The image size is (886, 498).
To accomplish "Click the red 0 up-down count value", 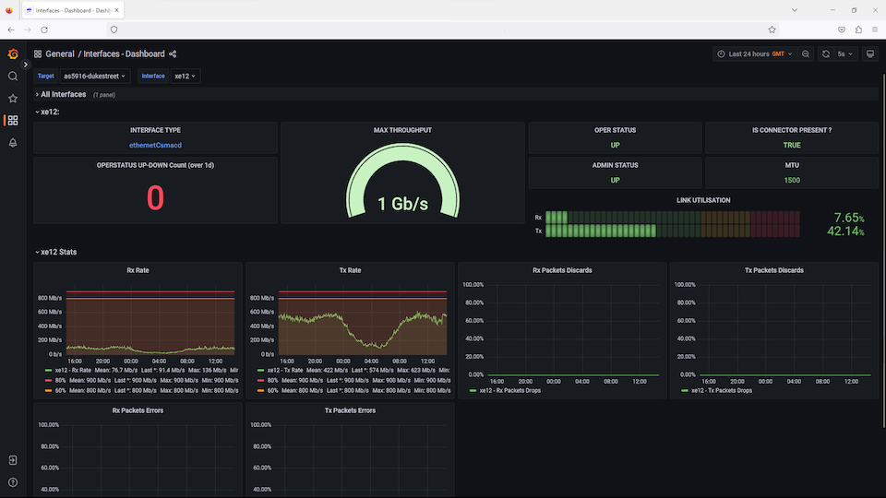I will click(x=155, y=198).
